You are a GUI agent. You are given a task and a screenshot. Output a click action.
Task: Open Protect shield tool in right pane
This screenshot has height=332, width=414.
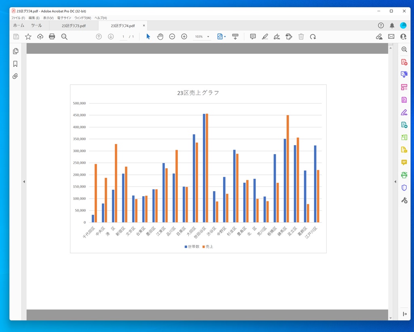404,188
